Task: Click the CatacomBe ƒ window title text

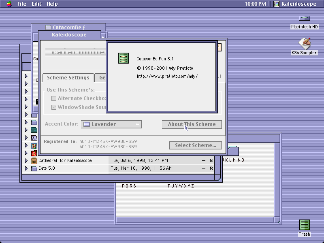Action: click(68, 27)
